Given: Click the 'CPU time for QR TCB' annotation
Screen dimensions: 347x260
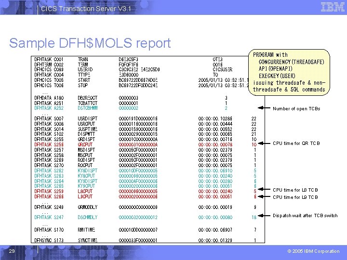Looking at the screenshot, I should (x=296, y=143).
